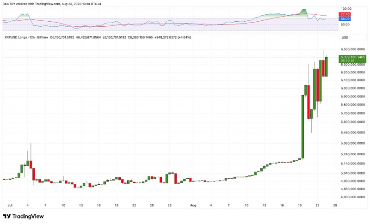Select the blue RSI value label 68.09
The width and height of the screenshot is (370, 224).
point(345,18)
